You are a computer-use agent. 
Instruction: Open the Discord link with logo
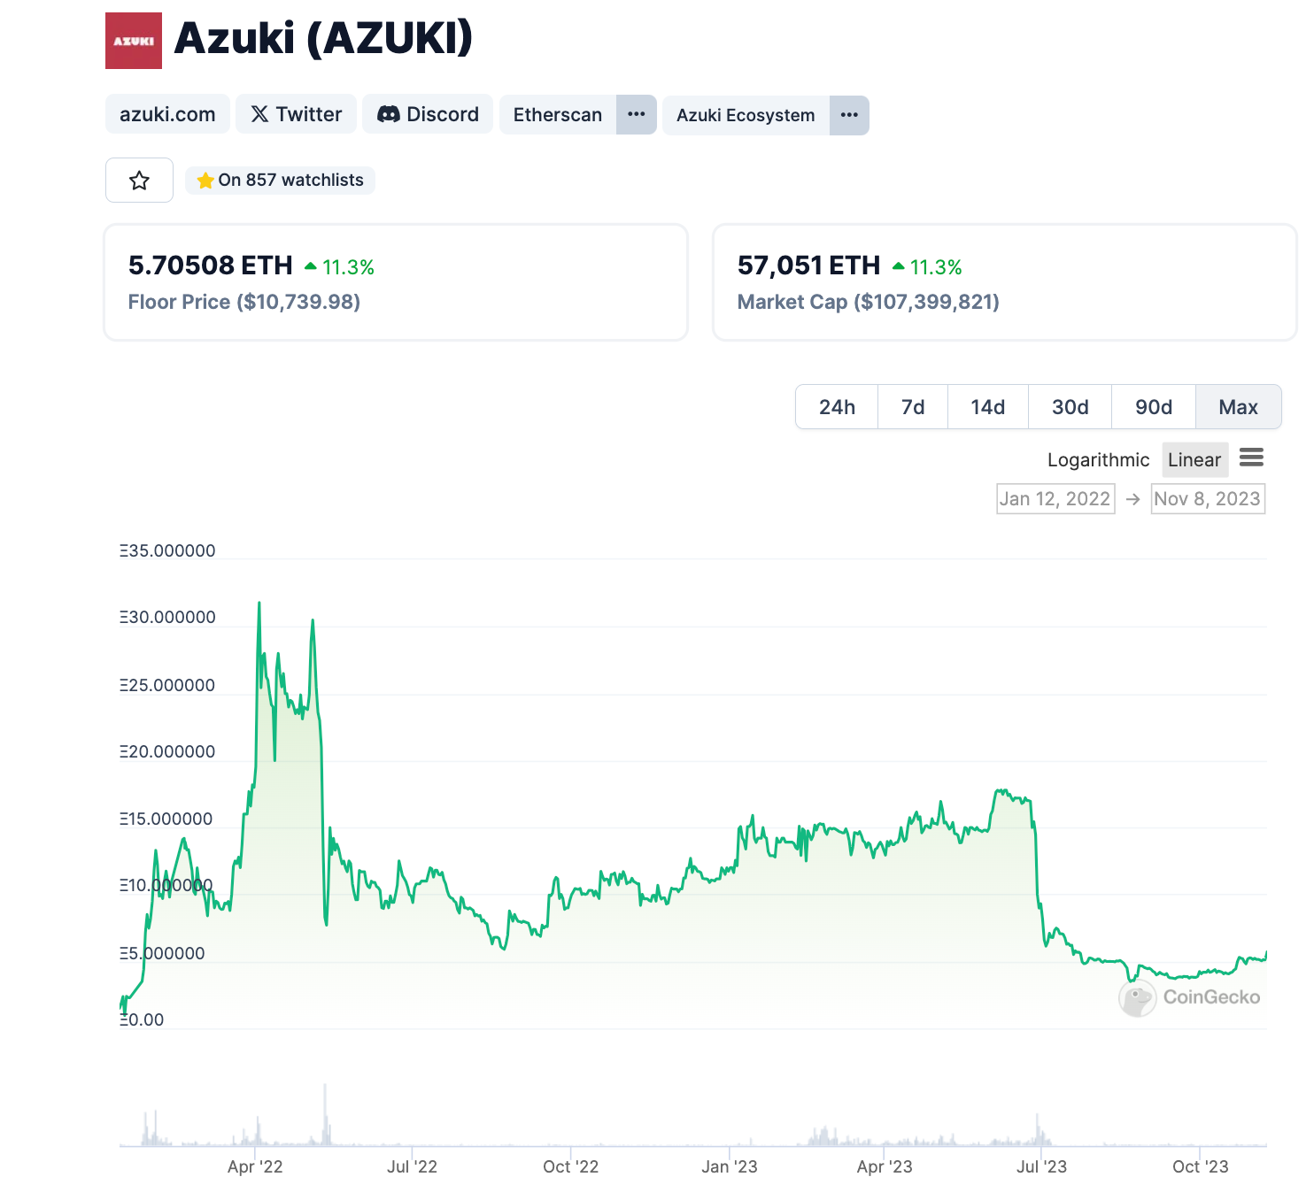[428, 114]
